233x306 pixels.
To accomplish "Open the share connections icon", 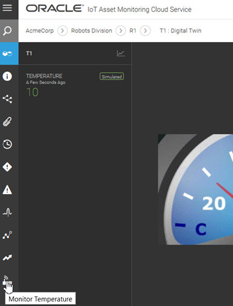I will coord(7,99).
